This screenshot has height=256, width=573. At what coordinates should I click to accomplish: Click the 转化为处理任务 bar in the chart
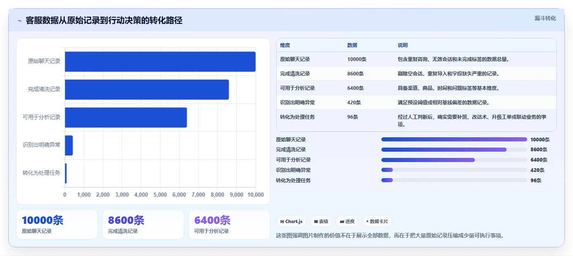coord(66,173)
